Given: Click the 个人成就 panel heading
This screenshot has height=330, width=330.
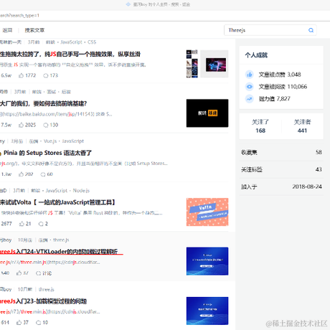Looking at the screenshot, I should coord(256,55).
